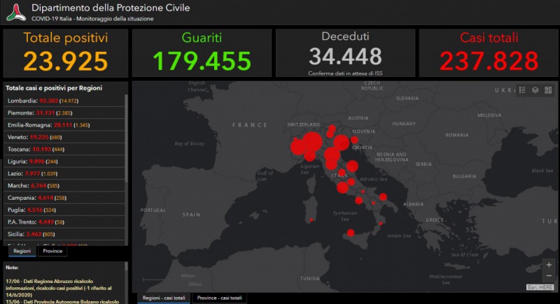The image size is (560, 304).
Task: Select the Regioni list tab
Action: pos(22,251)
